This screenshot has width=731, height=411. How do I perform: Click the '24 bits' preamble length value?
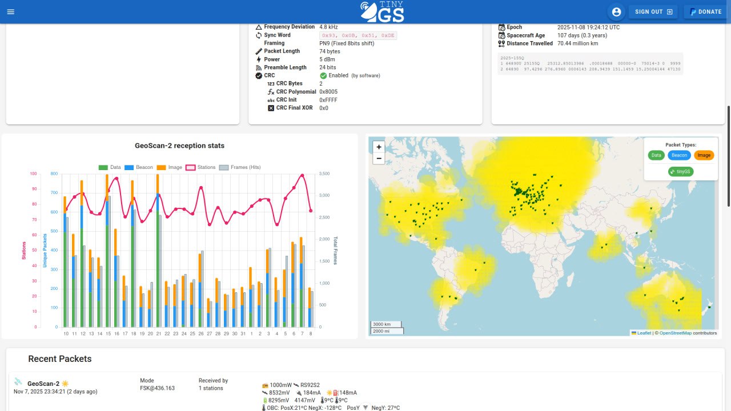pyautogui.click(x=328, y=67)
